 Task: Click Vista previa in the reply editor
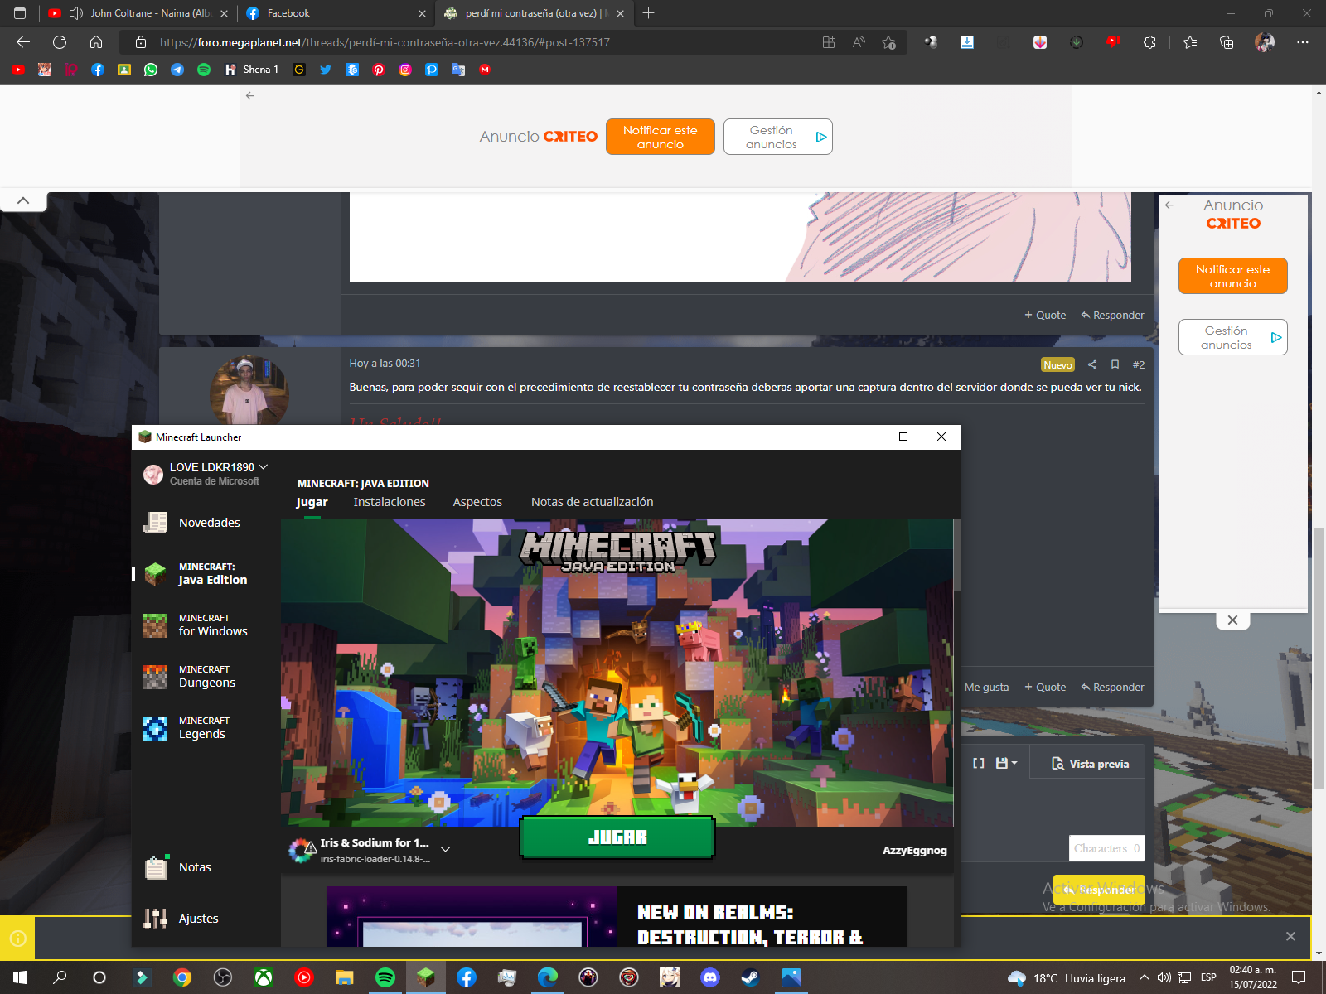point(1090,764)
